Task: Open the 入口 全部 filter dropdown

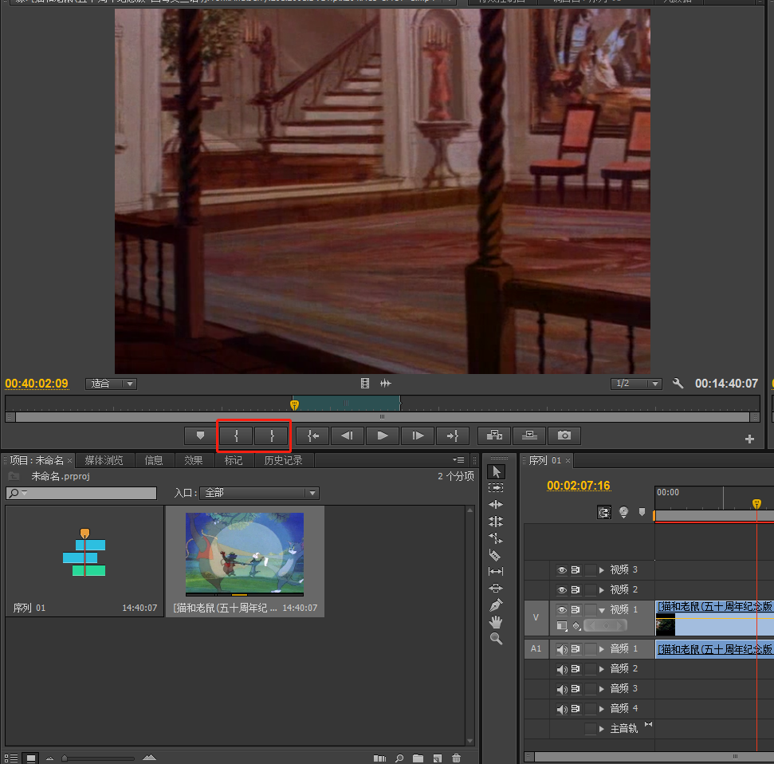Action: tap(259, 493)
